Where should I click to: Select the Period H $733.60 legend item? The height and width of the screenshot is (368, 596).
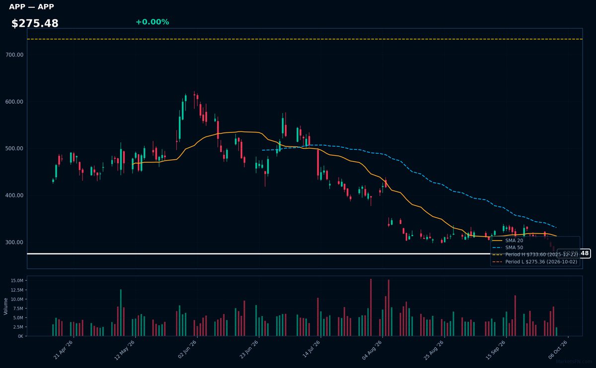[534, 254]
